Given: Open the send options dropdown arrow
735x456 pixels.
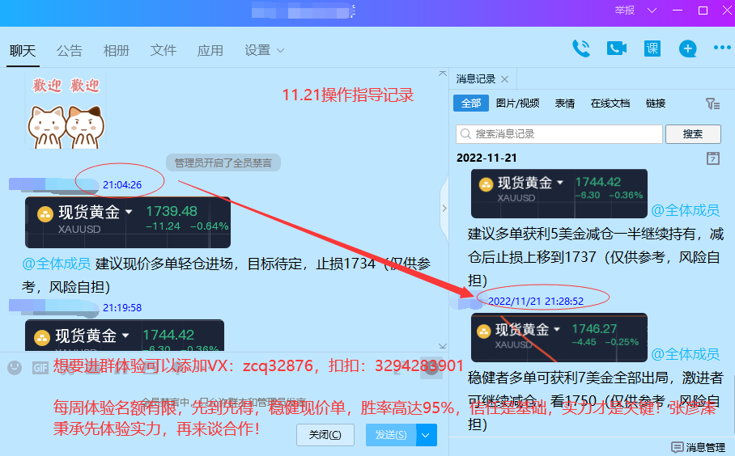Looking at the screenshot, I should [427, 435].
